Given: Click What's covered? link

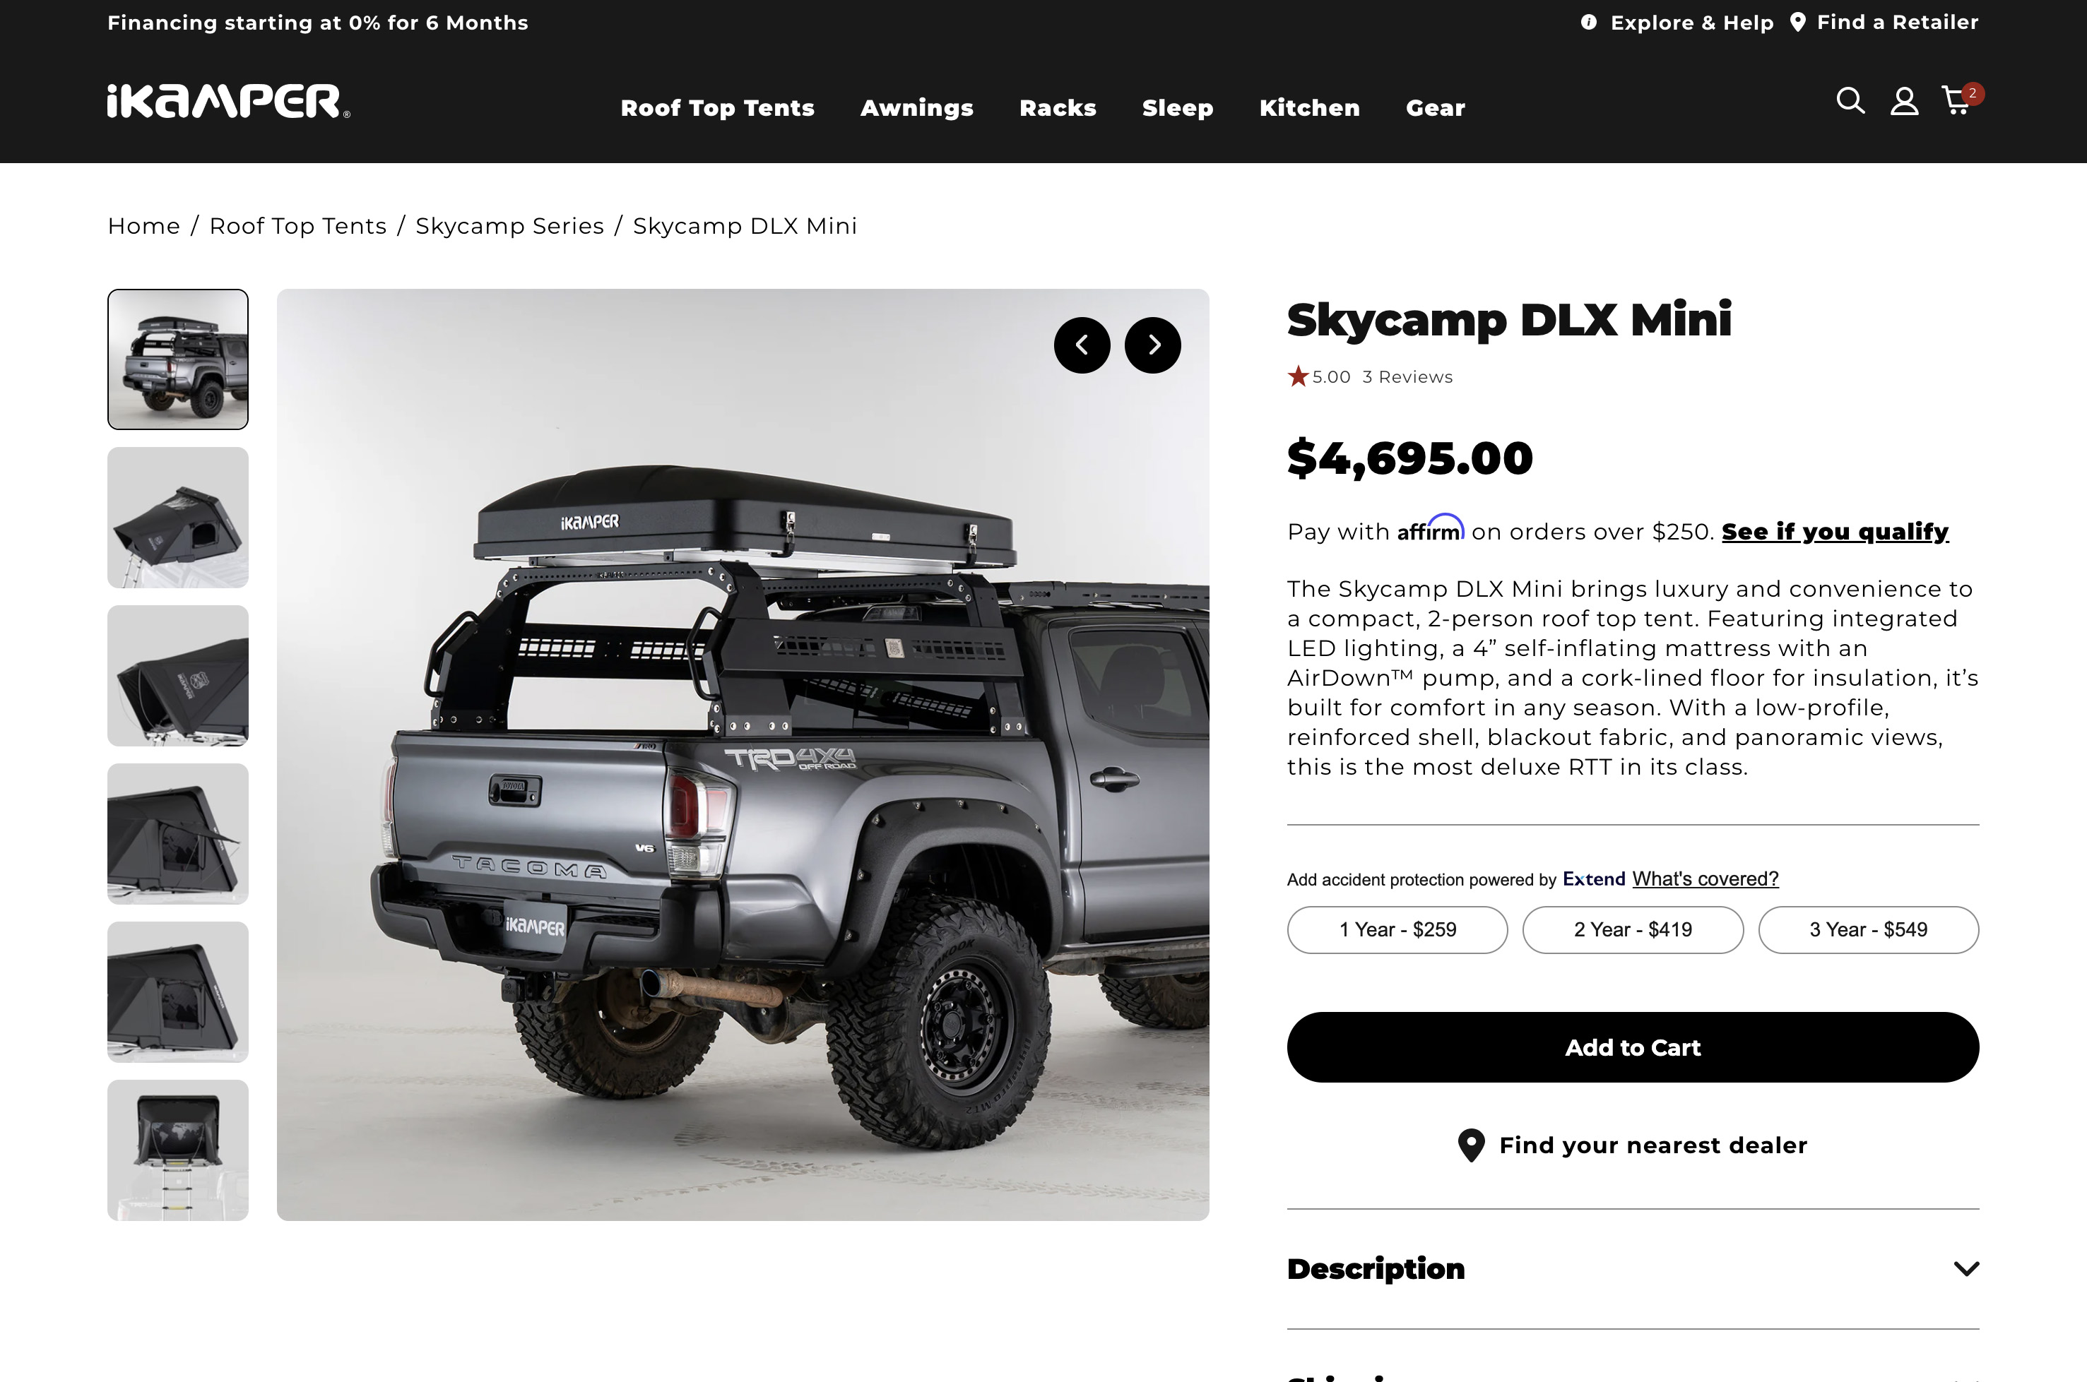Looking at the screenshot, I should pos(1704,878).
